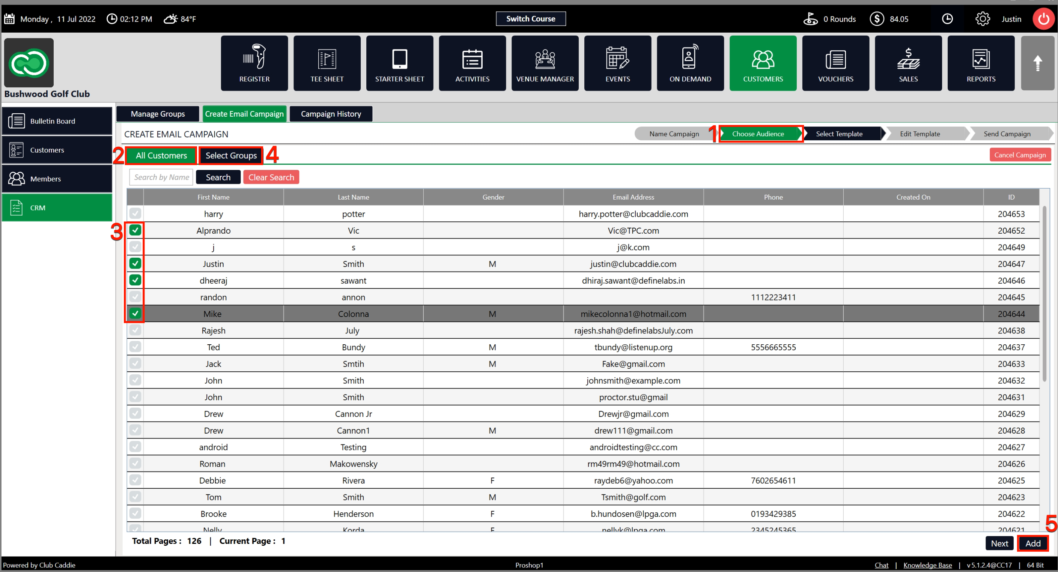Uncheck the Alprando Vic checkbox
This screenshot has height=572, width=1058.
click(135, 230)
